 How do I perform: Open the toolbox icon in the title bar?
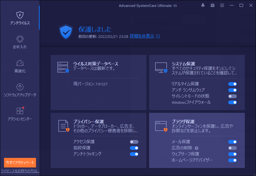pyautogui.click(x=212, y=5)
